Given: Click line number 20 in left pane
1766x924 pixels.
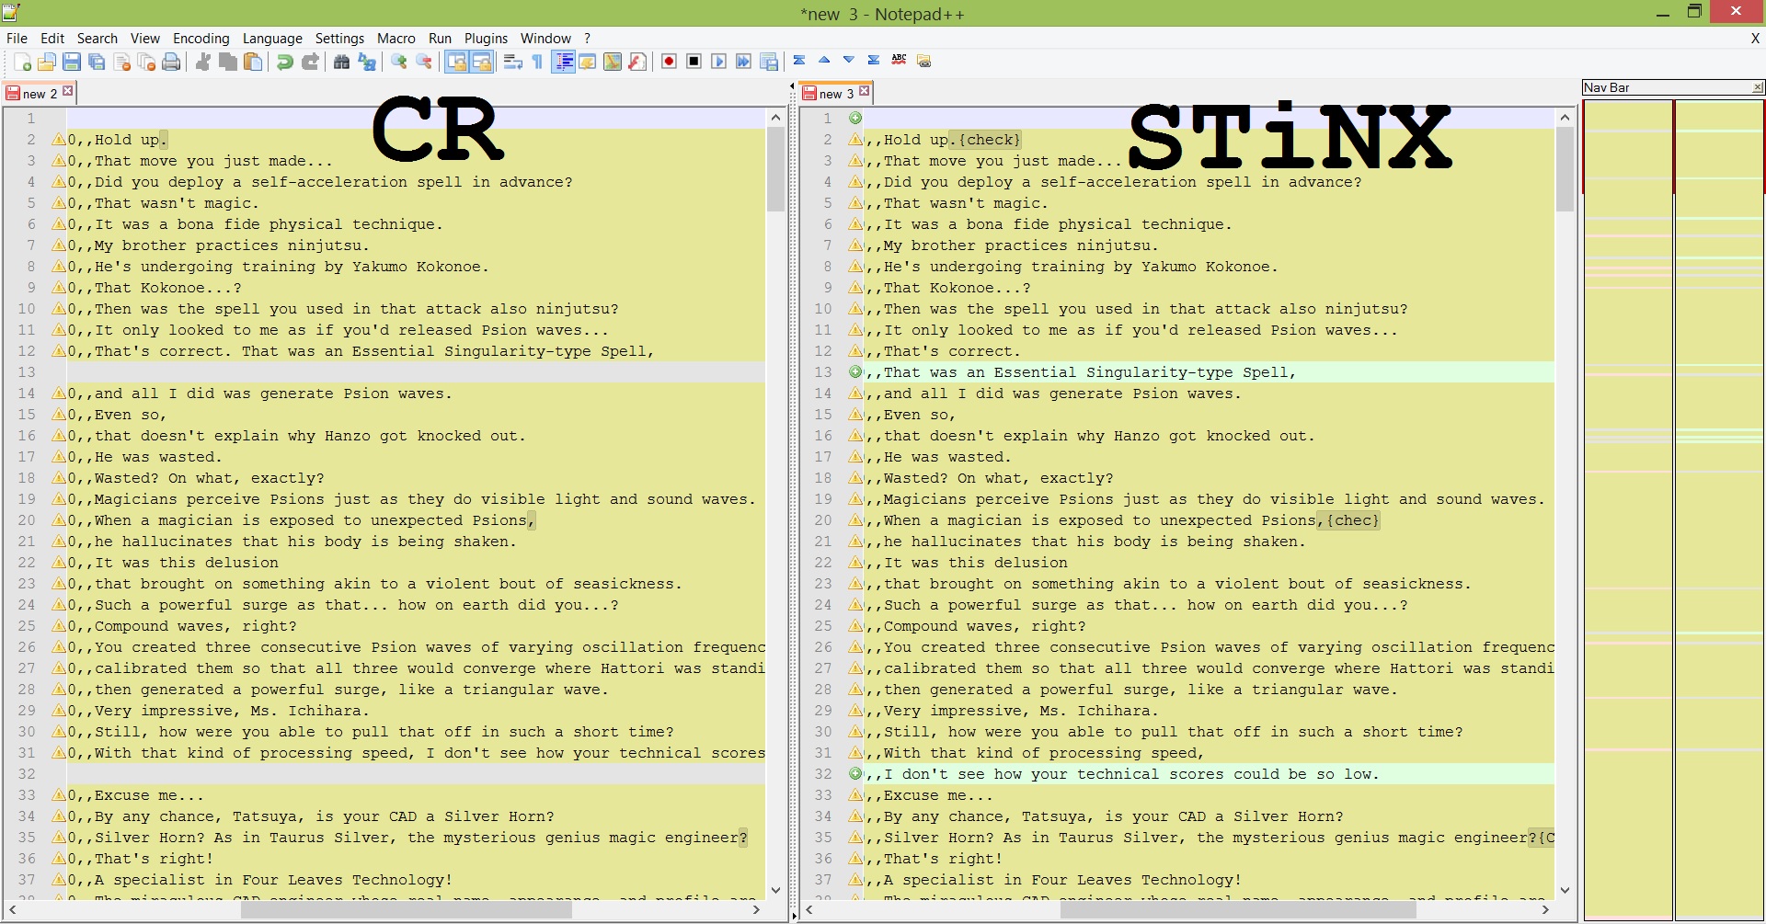Looking at the screenshot, I should pos(26,520).
